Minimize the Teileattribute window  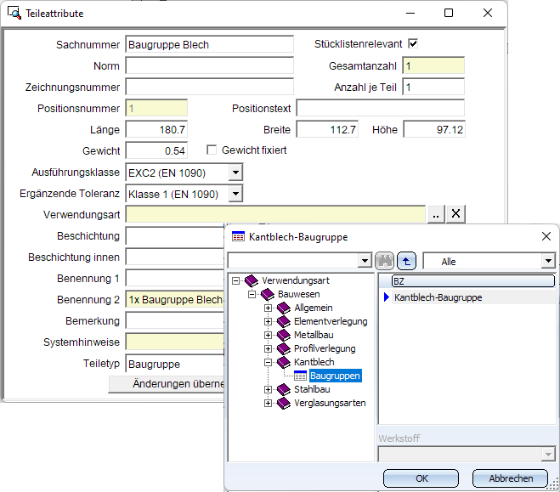click(x=410, y=13)
